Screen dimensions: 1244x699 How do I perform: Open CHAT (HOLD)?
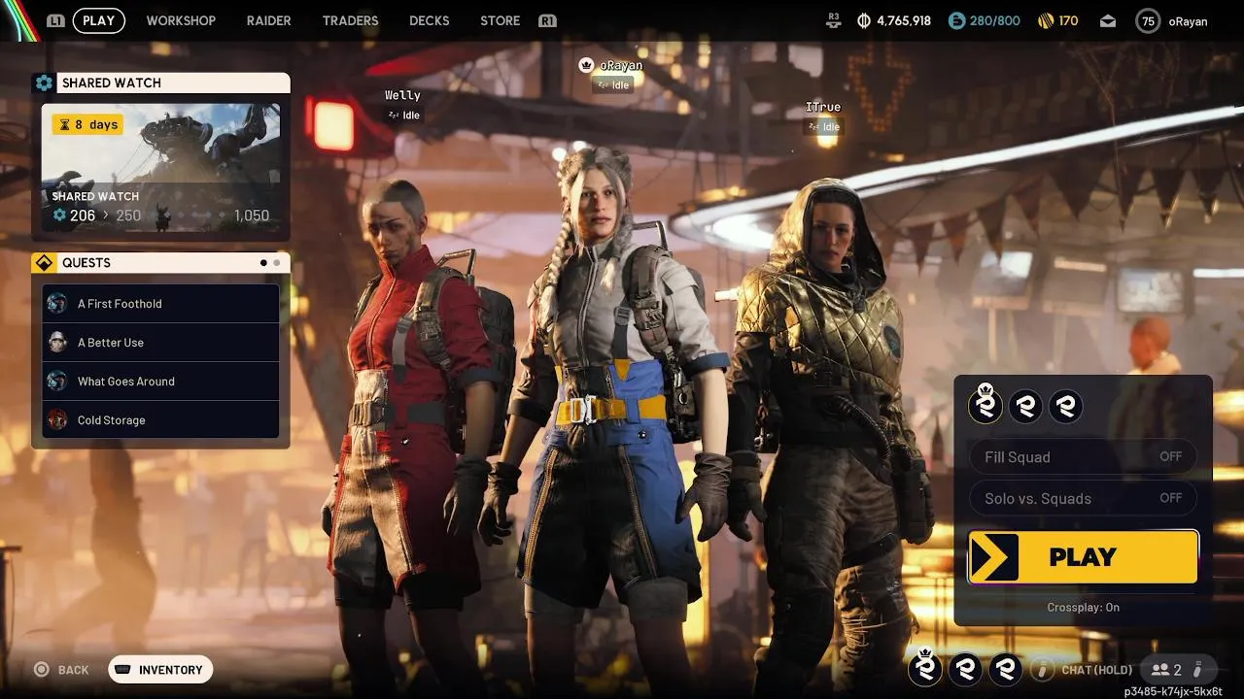tap(1097, 670)
